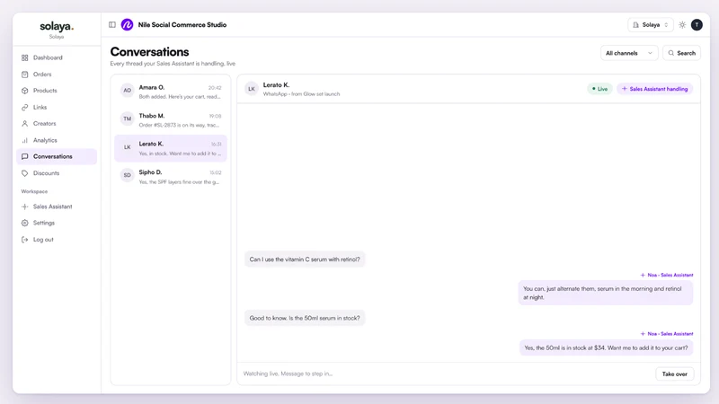
Task: Click the Dashboard grid icon
Action: pyautogui.click(x=25, y=57)
